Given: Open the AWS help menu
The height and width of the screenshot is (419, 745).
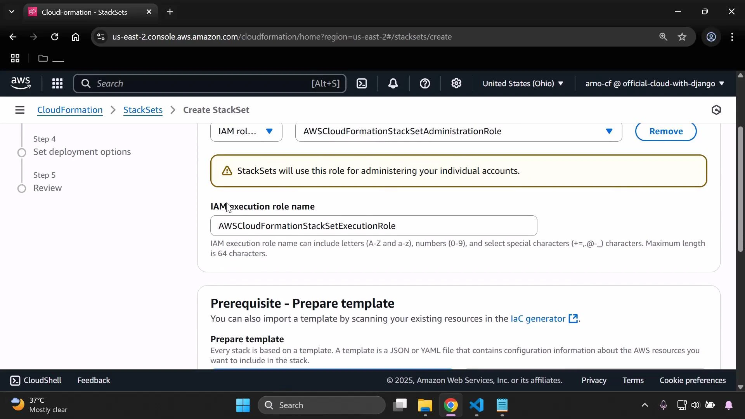Looking at the screenshot, I should click(425, 83).
